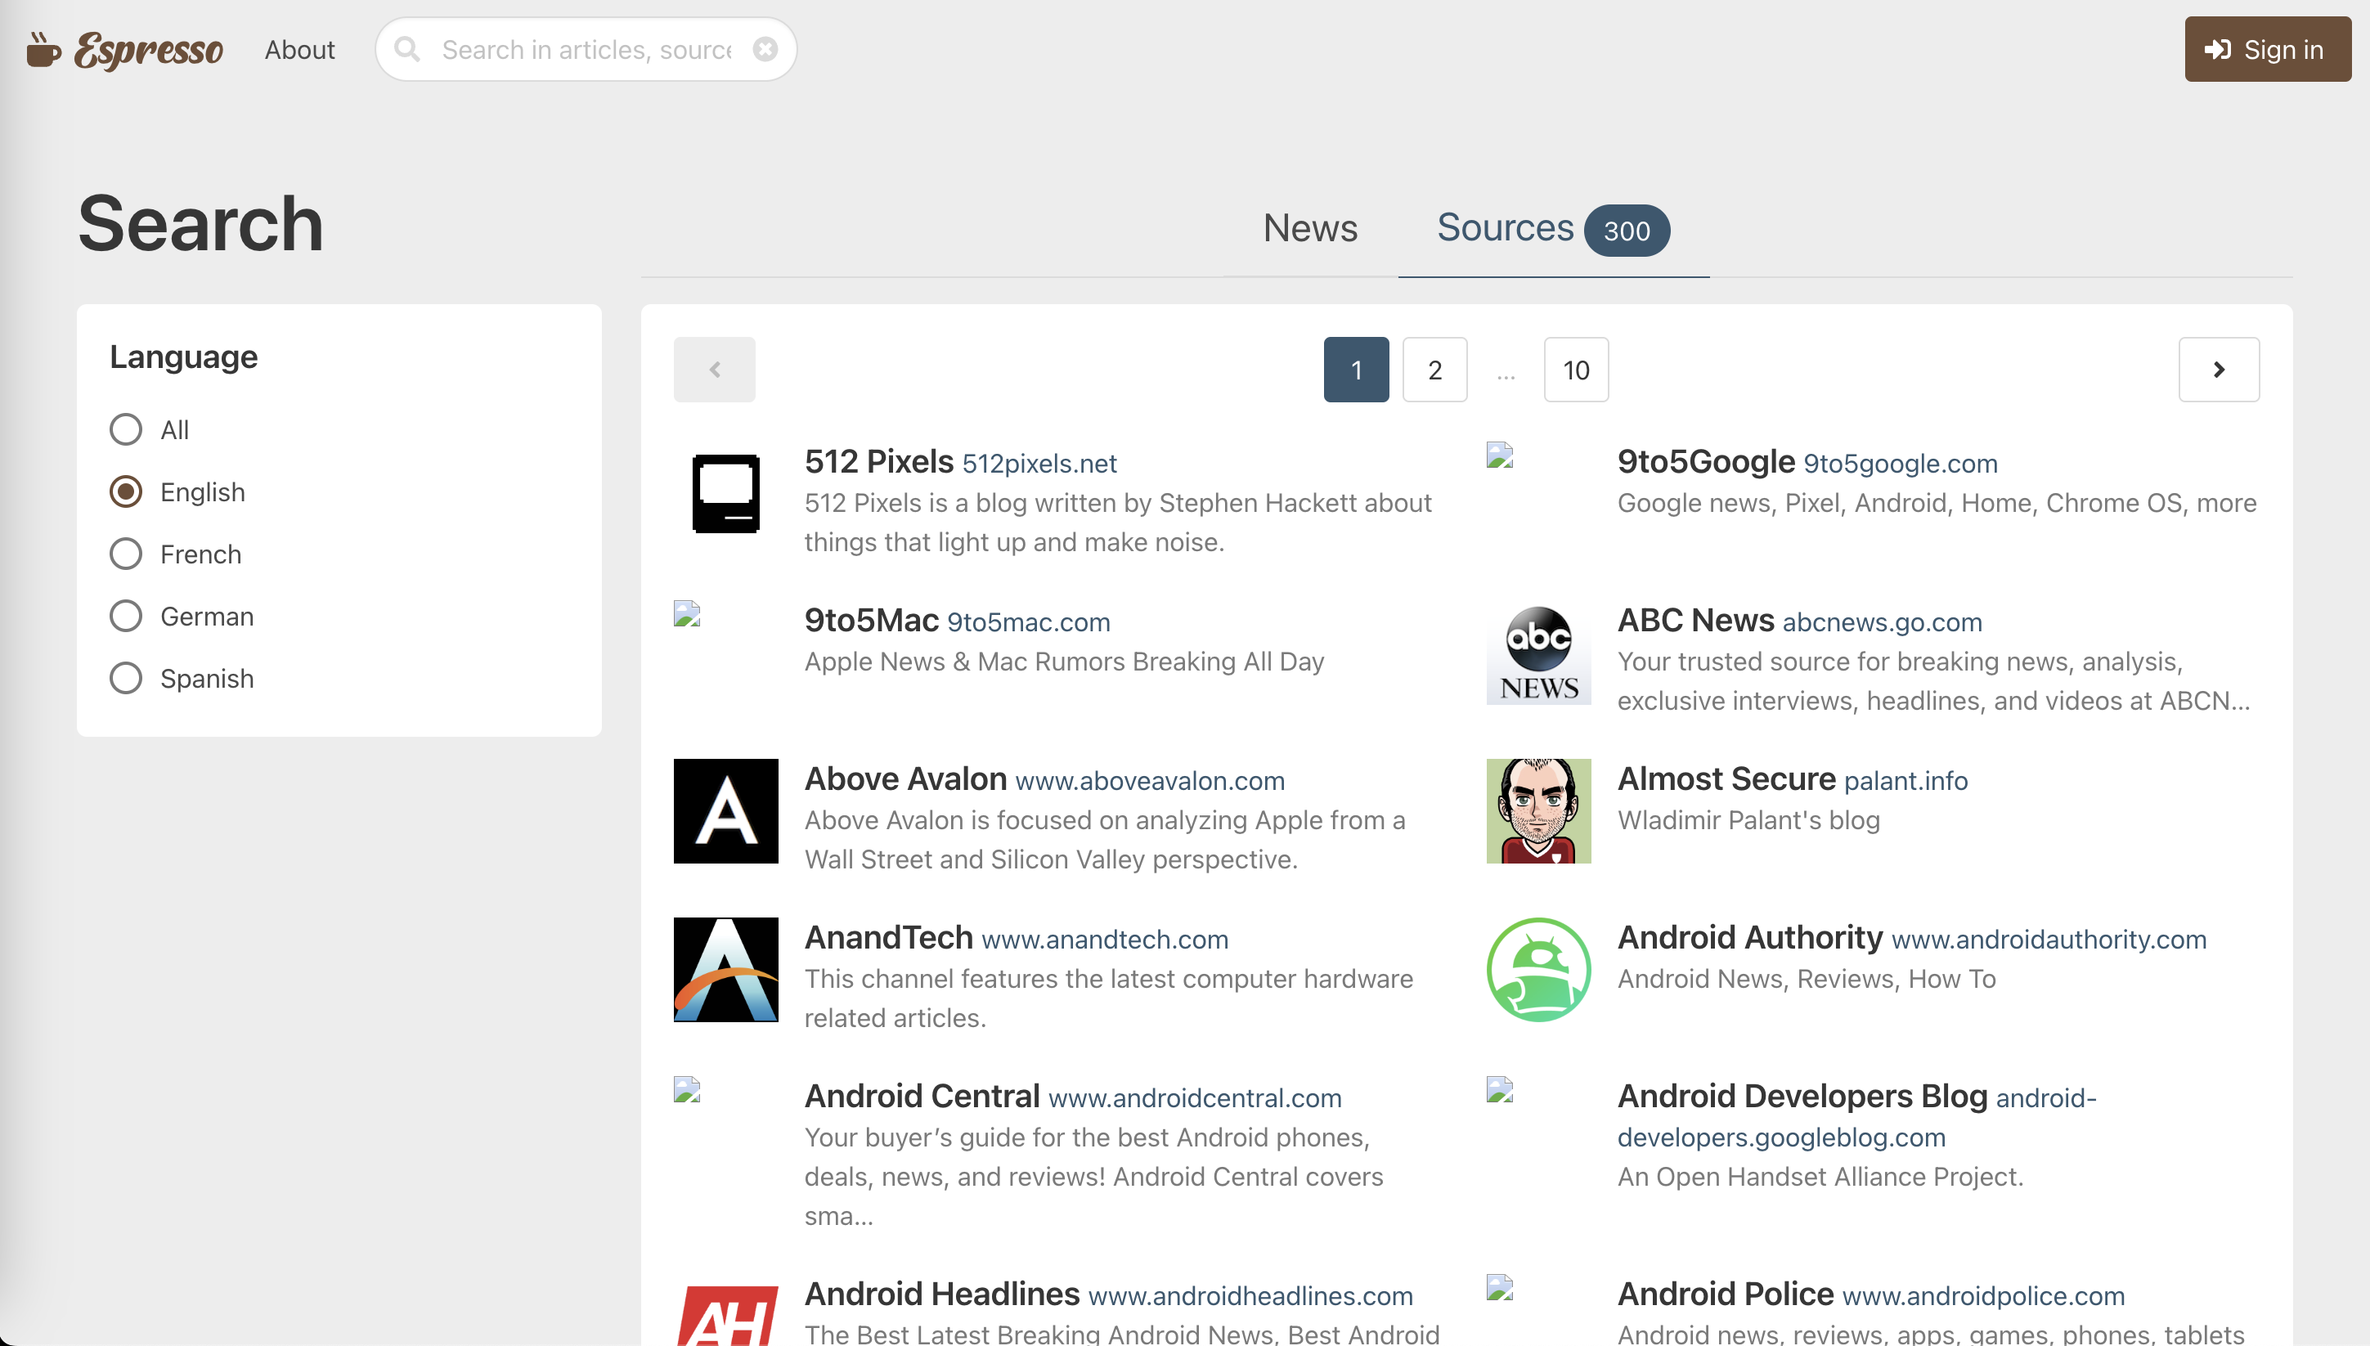This screenshot has width=2370, height=1346.
Task: Go to page 1 of results
Action: click(1356, 370)
